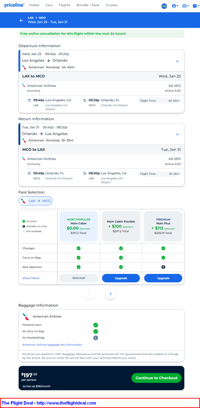The width and height of the screenshot is (200, 408).
Task: Open the VIP badge icon
Action: coord(164,6)
